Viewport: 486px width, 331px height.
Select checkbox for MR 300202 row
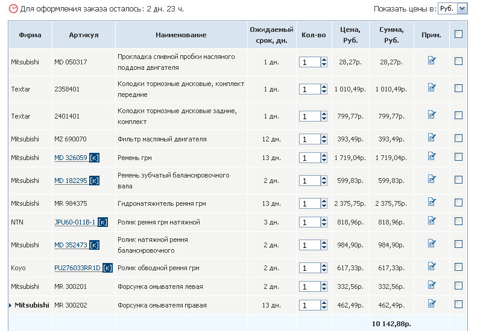pyautogui.click(x=458, y=305)
